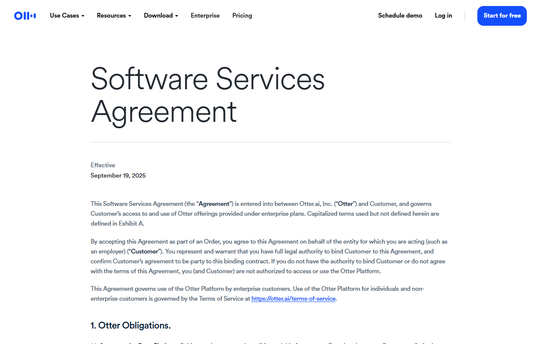
Task: Expand the Download dropdown menu
Action: point(161,15)
